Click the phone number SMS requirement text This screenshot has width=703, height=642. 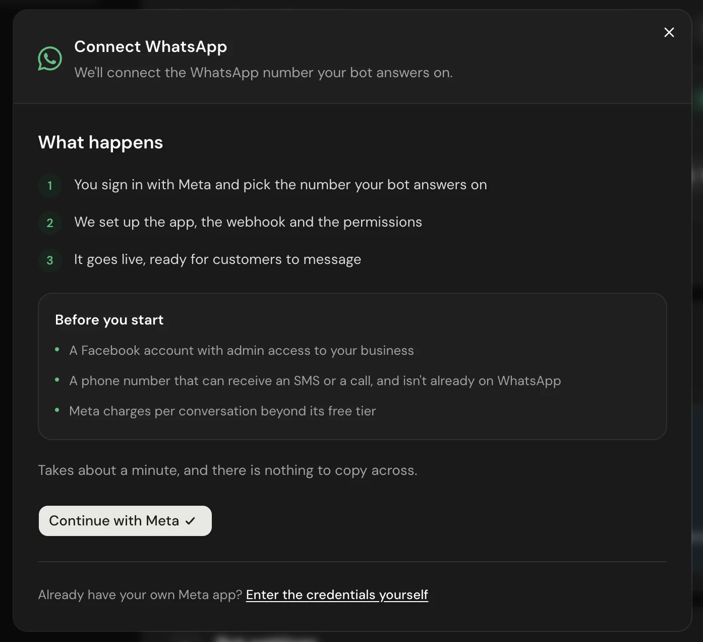tap(315, 381)
